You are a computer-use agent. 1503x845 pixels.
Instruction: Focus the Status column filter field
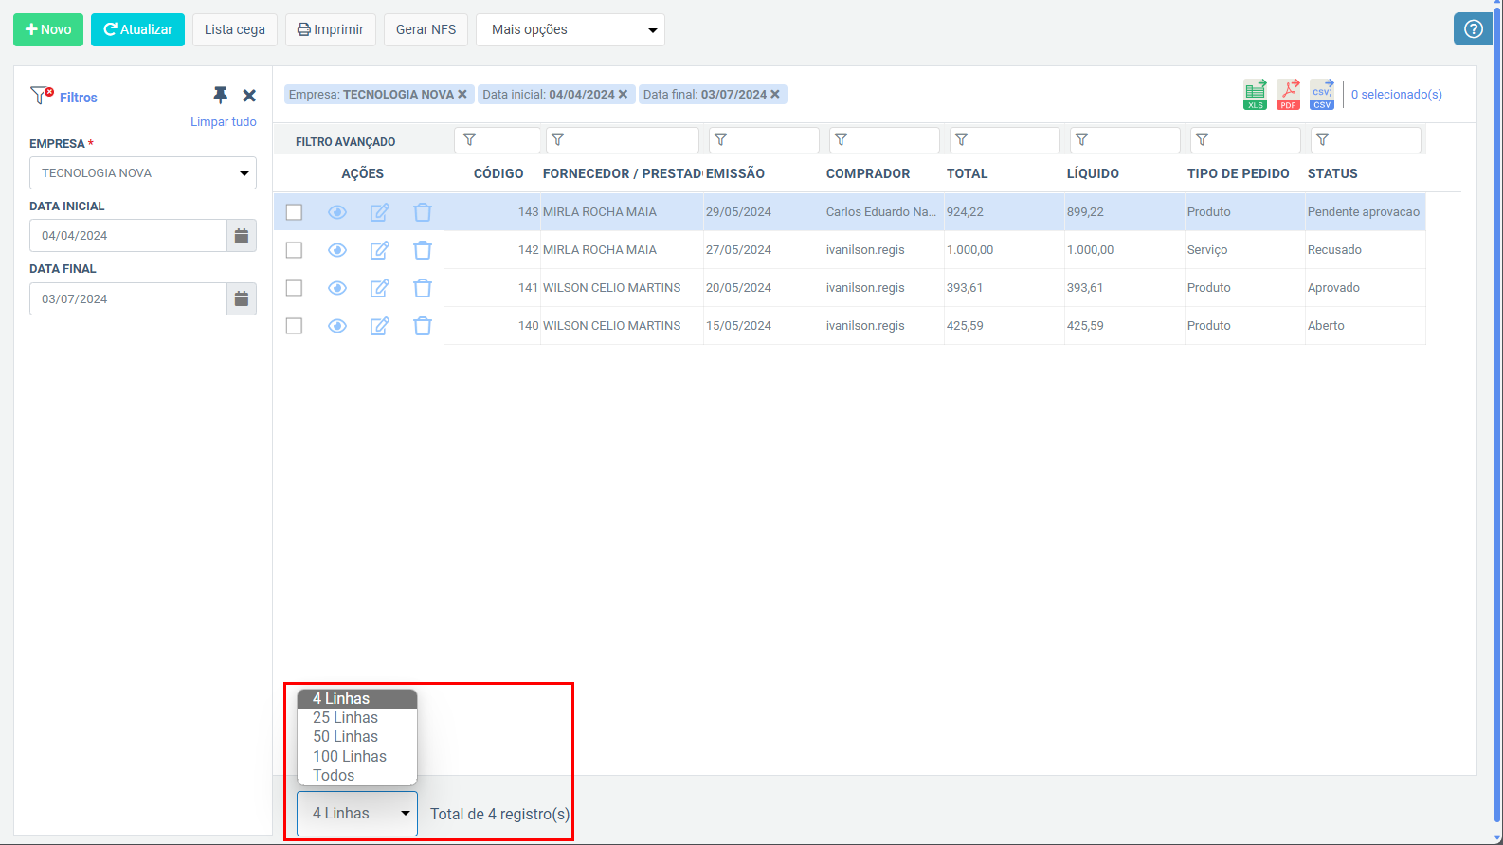[1366, 140]
